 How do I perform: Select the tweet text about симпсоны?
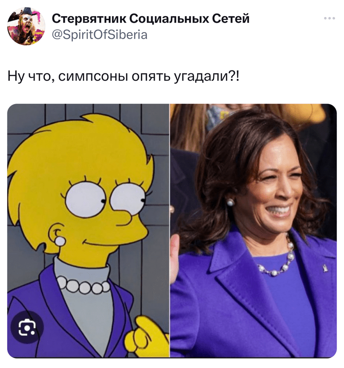click(123, 76)
